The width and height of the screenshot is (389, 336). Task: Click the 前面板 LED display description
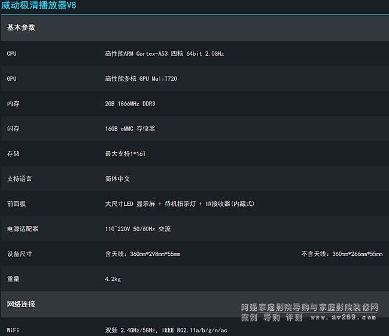(x=180, y=204)
